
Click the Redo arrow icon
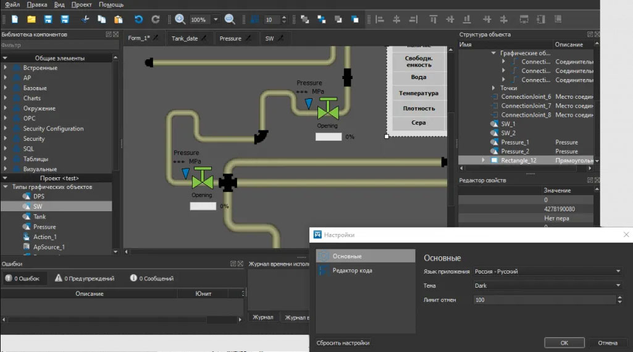[x=156, y=20]
